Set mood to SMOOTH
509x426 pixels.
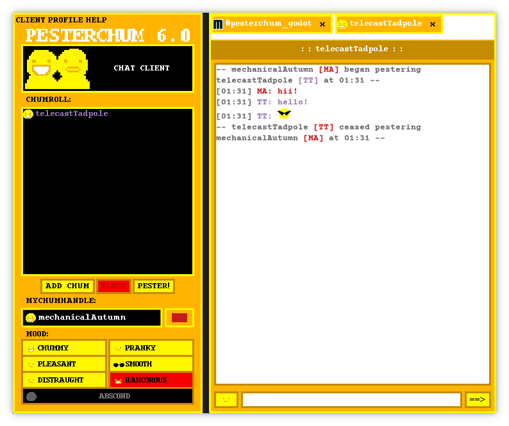click(151, 364)
